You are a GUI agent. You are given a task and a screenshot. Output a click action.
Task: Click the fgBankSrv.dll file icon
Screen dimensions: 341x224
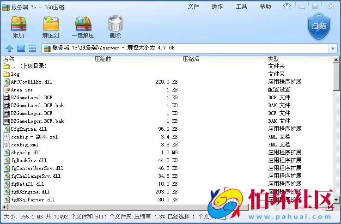[7, 160]
